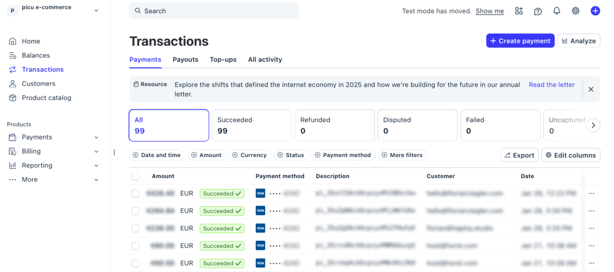This screenshot has height=272, width=614.
Task: Open settings via the gear icon
Action: [576, 11]
